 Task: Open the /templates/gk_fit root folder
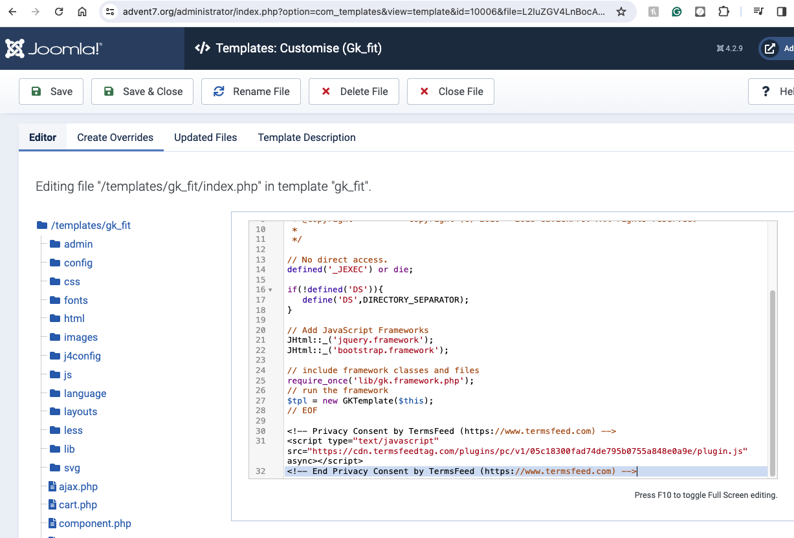click(x=90, y=225)
